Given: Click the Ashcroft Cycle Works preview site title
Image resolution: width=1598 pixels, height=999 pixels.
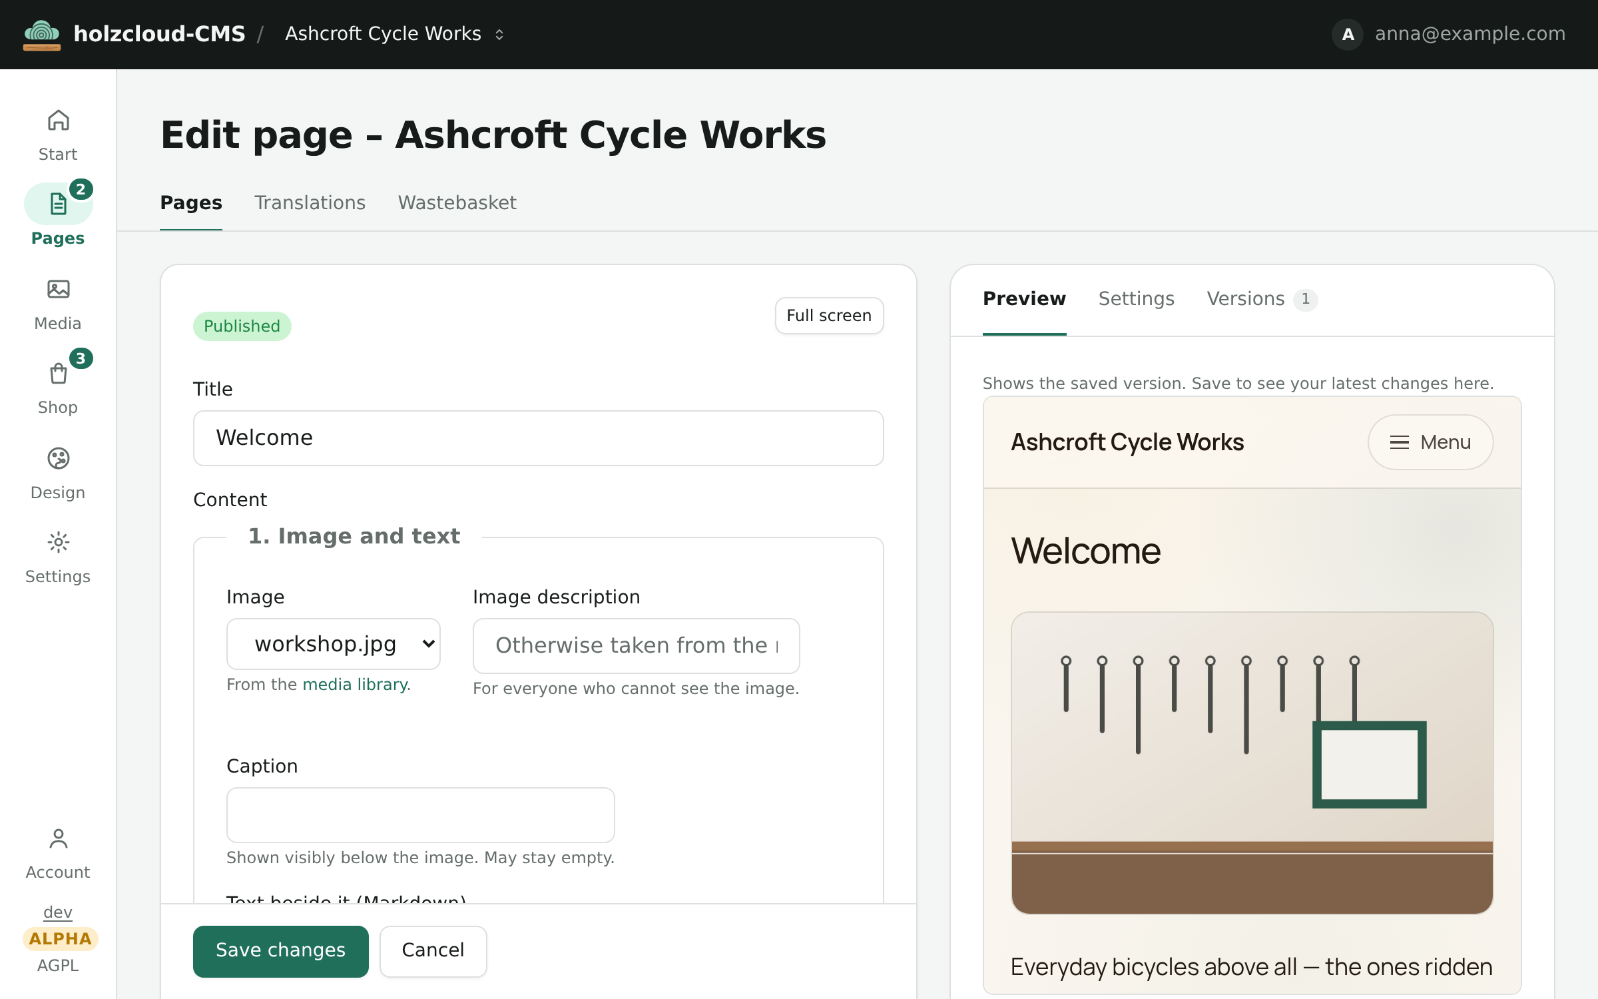Looking at the screenshot, I should coord(1127,442).
